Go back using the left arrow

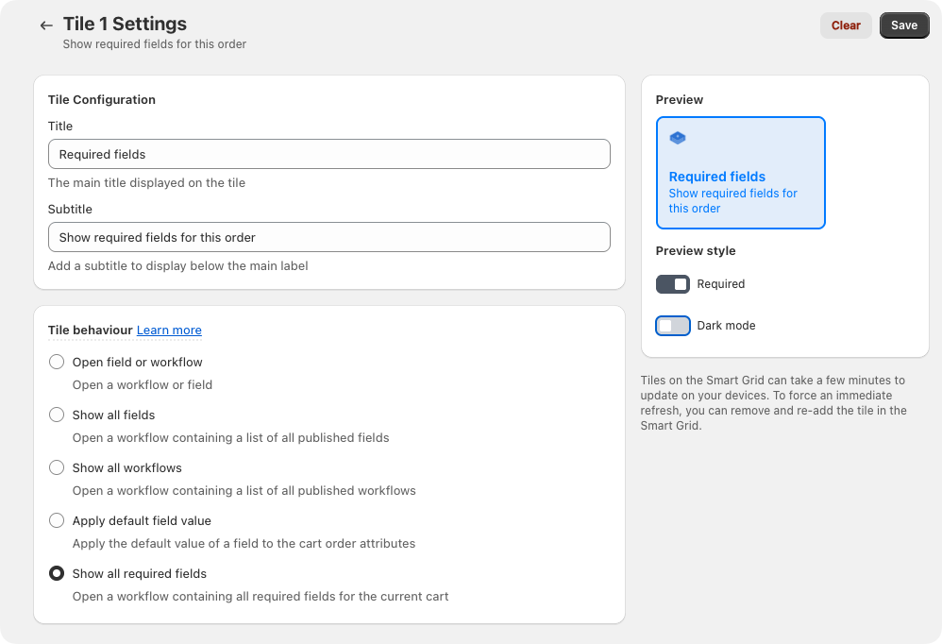click(x=46, y=25)
